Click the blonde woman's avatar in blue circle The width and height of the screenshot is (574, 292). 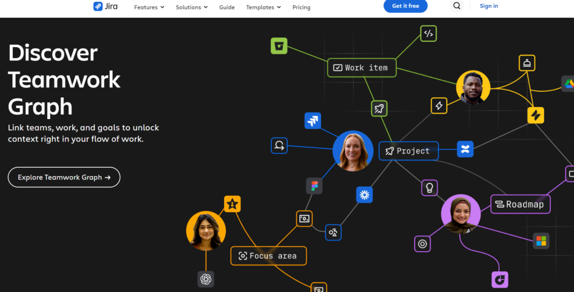pyautogui.click(x=353, y=150)
